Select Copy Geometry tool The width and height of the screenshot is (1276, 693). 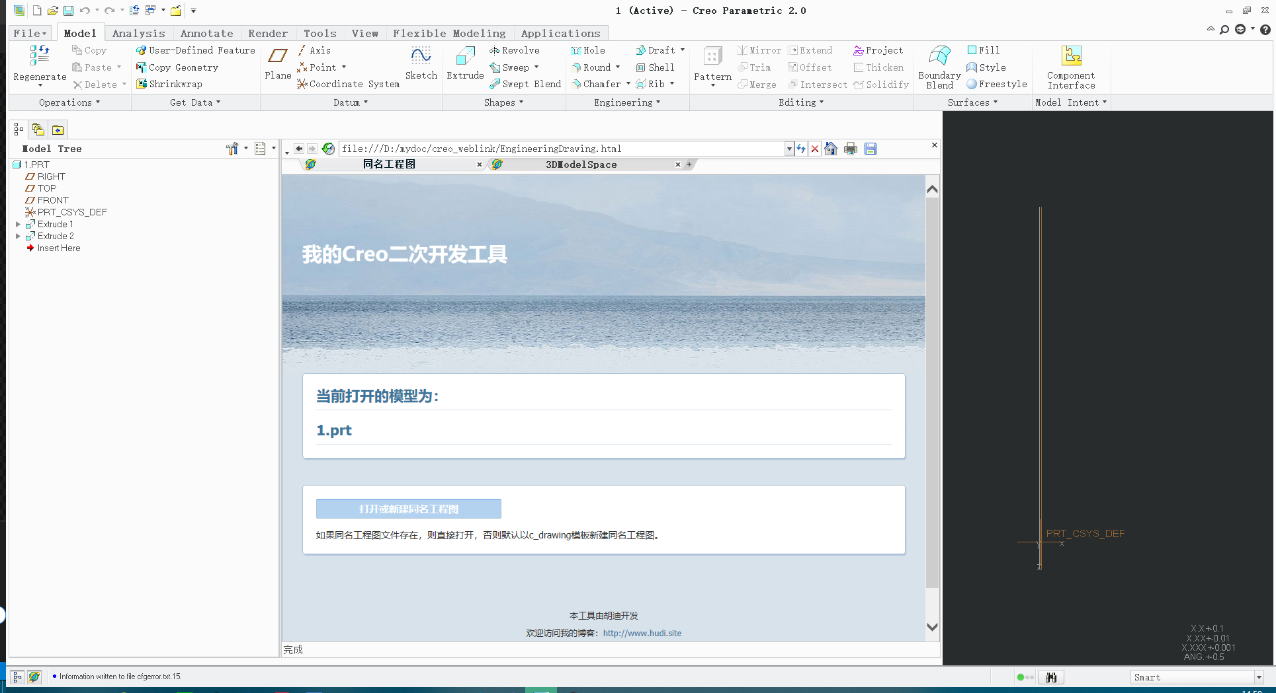coord(177,67)
